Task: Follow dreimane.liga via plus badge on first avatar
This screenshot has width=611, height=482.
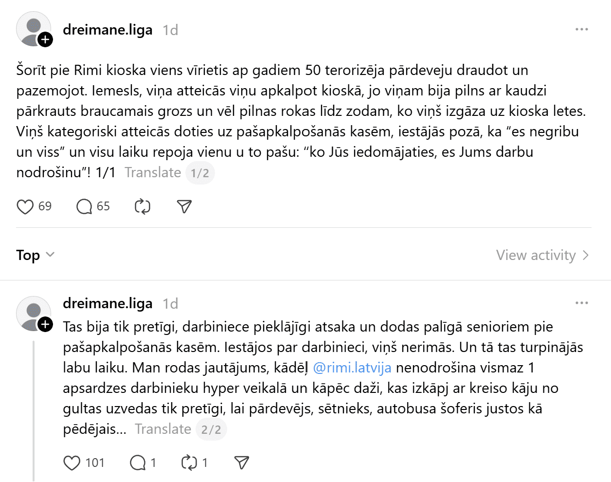Action: (x=45, y=39)
